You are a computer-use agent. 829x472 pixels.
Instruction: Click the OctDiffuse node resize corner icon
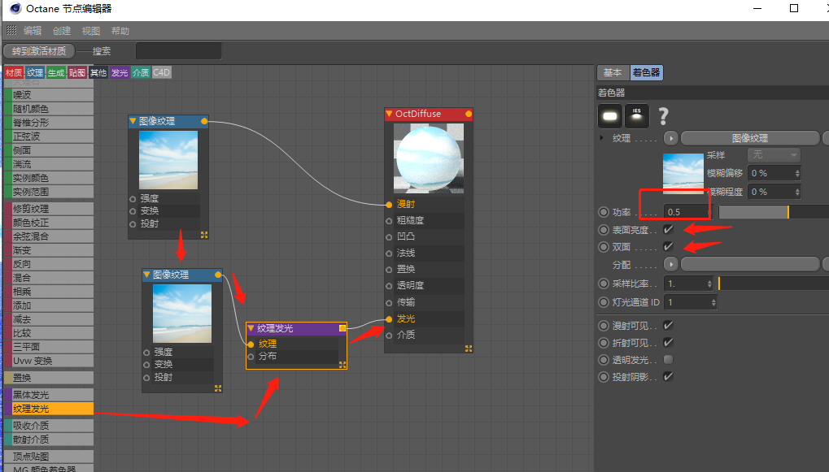[469, 349]
